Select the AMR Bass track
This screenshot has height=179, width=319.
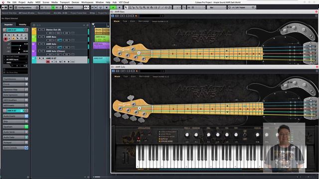click(51, 37)
